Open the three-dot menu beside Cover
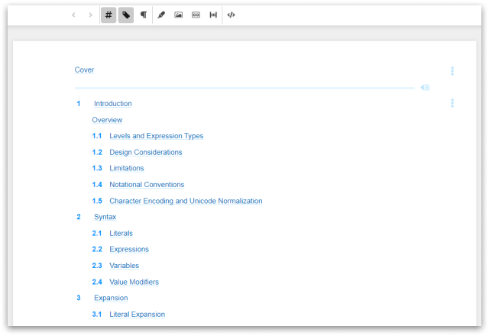 pos(452,71)
